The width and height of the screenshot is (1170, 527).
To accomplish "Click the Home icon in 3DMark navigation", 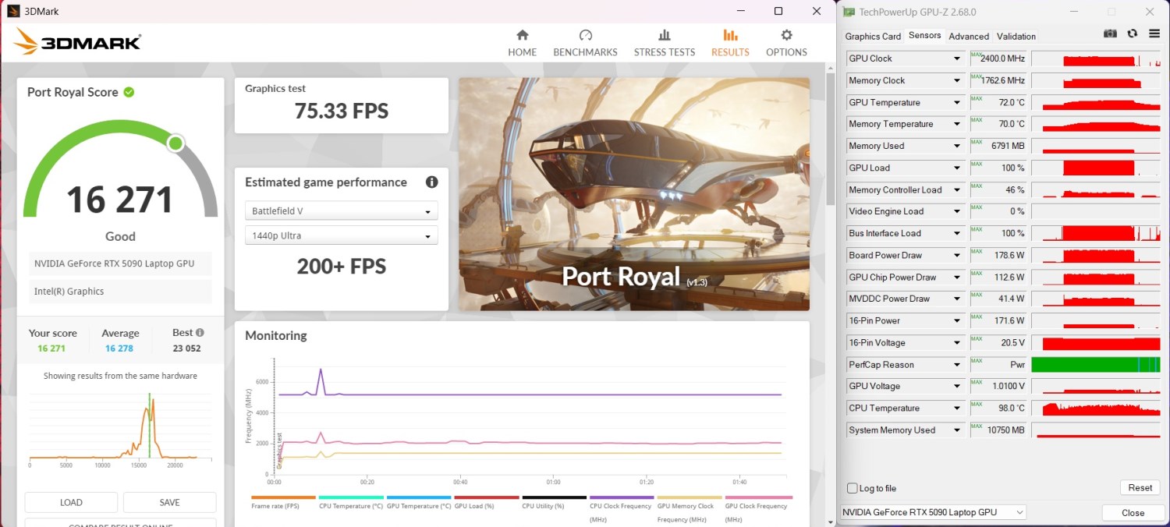I will click(x=522, y=35).
